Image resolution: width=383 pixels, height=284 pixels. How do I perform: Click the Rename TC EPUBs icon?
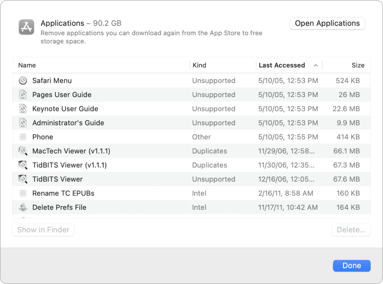tap(23, 193)
